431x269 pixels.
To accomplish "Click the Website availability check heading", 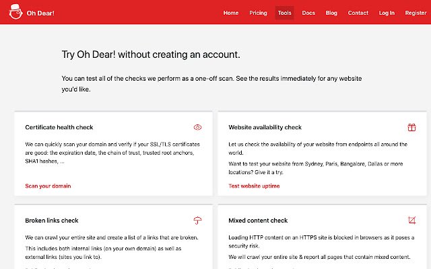I will tap(265, 127).
